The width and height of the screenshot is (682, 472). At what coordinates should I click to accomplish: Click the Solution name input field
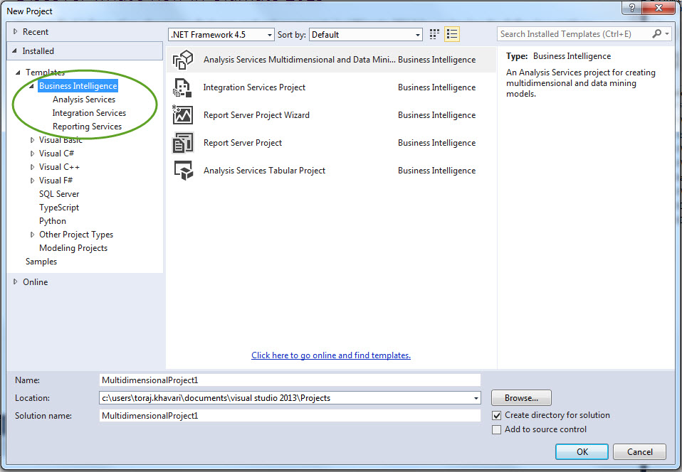click(x=290, y=416)
